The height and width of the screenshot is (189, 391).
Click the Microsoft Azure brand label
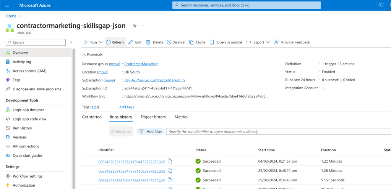click(35, 5)
